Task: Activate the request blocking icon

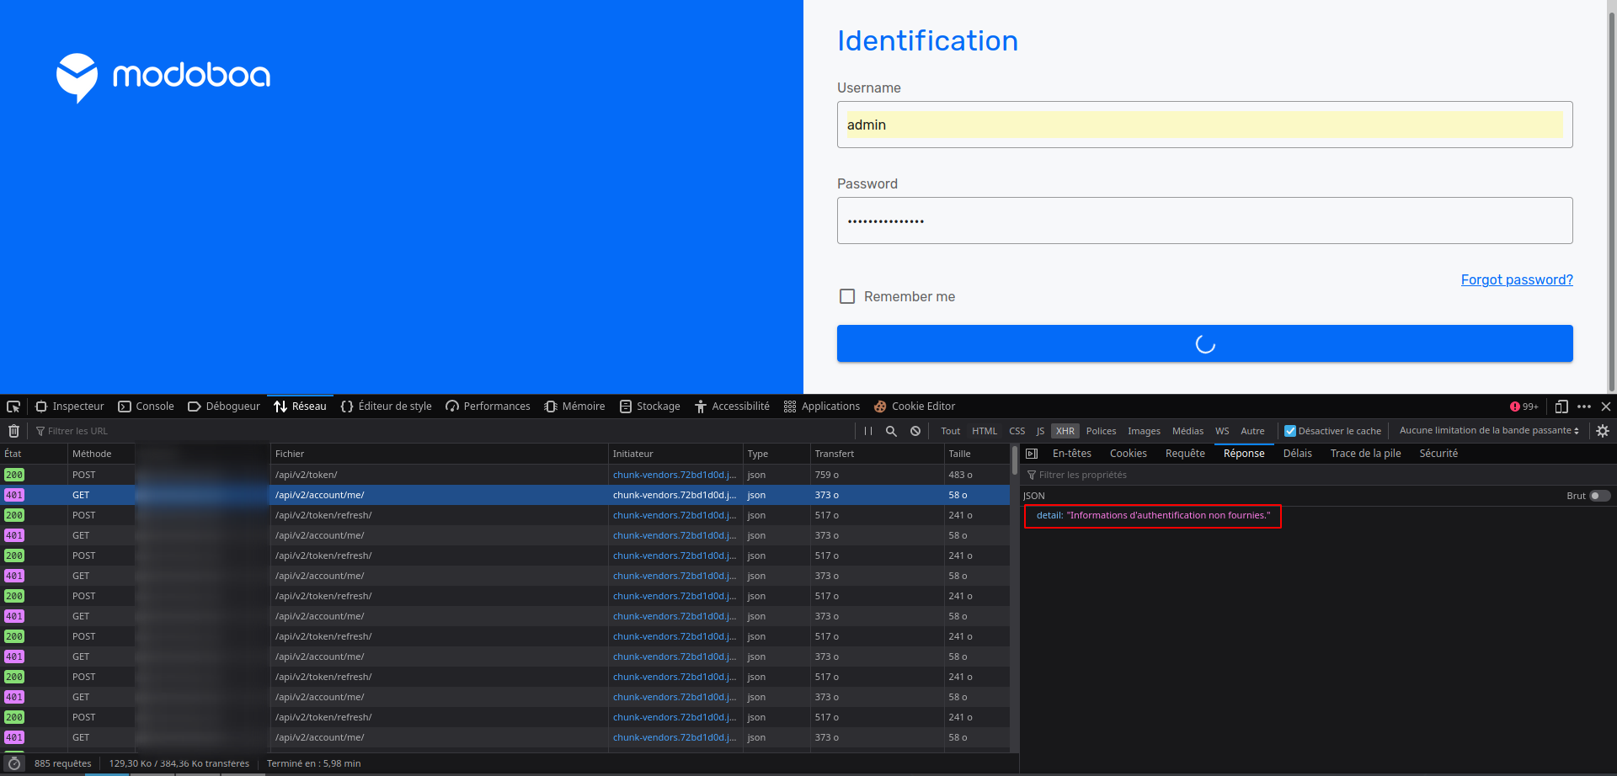Action: click(915, 431)
